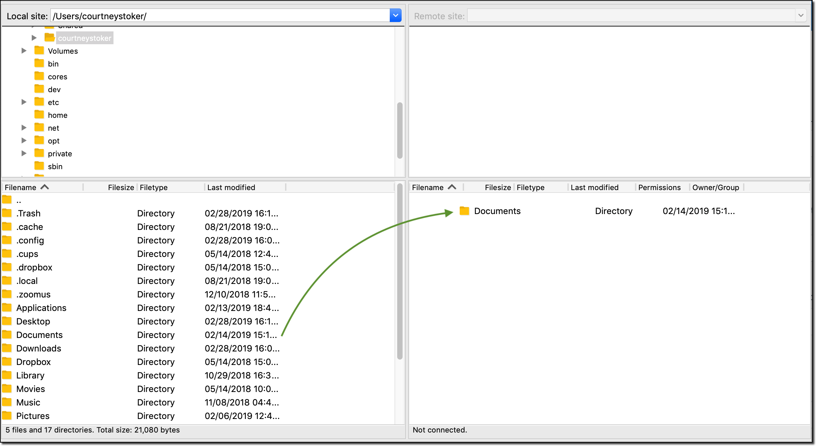Sort local files by Filetype column
This screenshot has height=446, width=816.
(x=171, y=187)
